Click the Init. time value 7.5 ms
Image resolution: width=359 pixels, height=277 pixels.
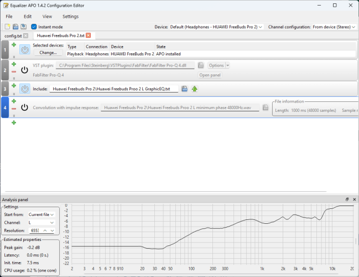pyautogui.click(x=33, y=263)
